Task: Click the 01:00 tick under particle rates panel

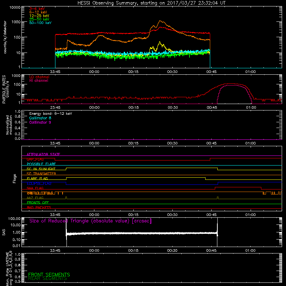Action: click(251, 108)
